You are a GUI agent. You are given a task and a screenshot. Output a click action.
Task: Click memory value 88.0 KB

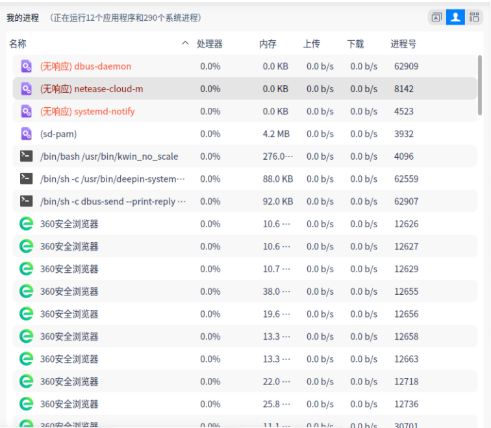278,179
